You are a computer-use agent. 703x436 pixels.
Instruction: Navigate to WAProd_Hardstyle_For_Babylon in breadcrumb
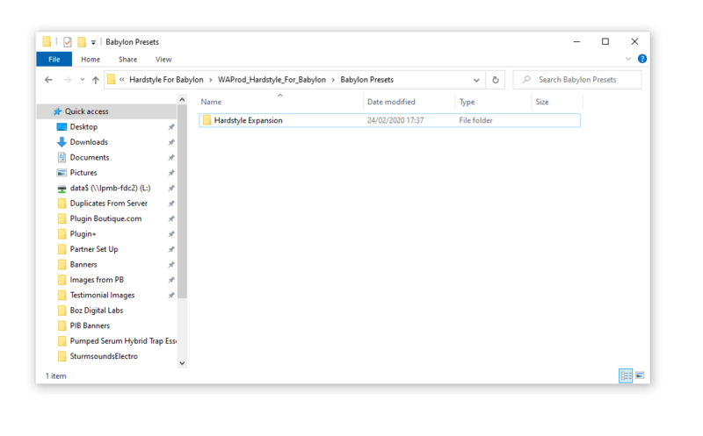click(x=272, y=80)
